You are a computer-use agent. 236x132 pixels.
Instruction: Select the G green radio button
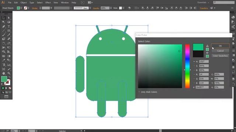pyautogui.click(x=194, y=78)
